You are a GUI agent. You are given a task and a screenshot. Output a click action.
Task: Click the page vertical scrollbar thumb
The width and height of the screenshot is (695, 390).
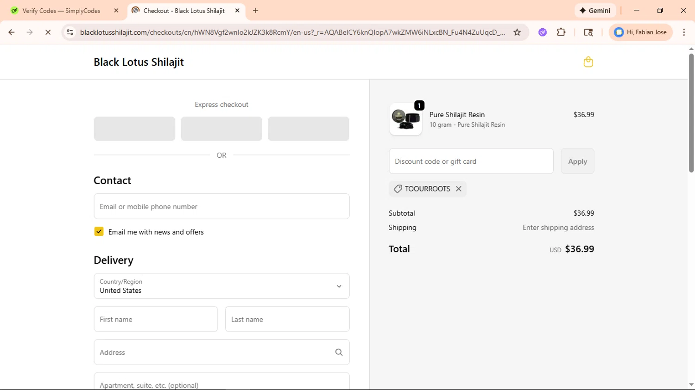pos(691,113)
